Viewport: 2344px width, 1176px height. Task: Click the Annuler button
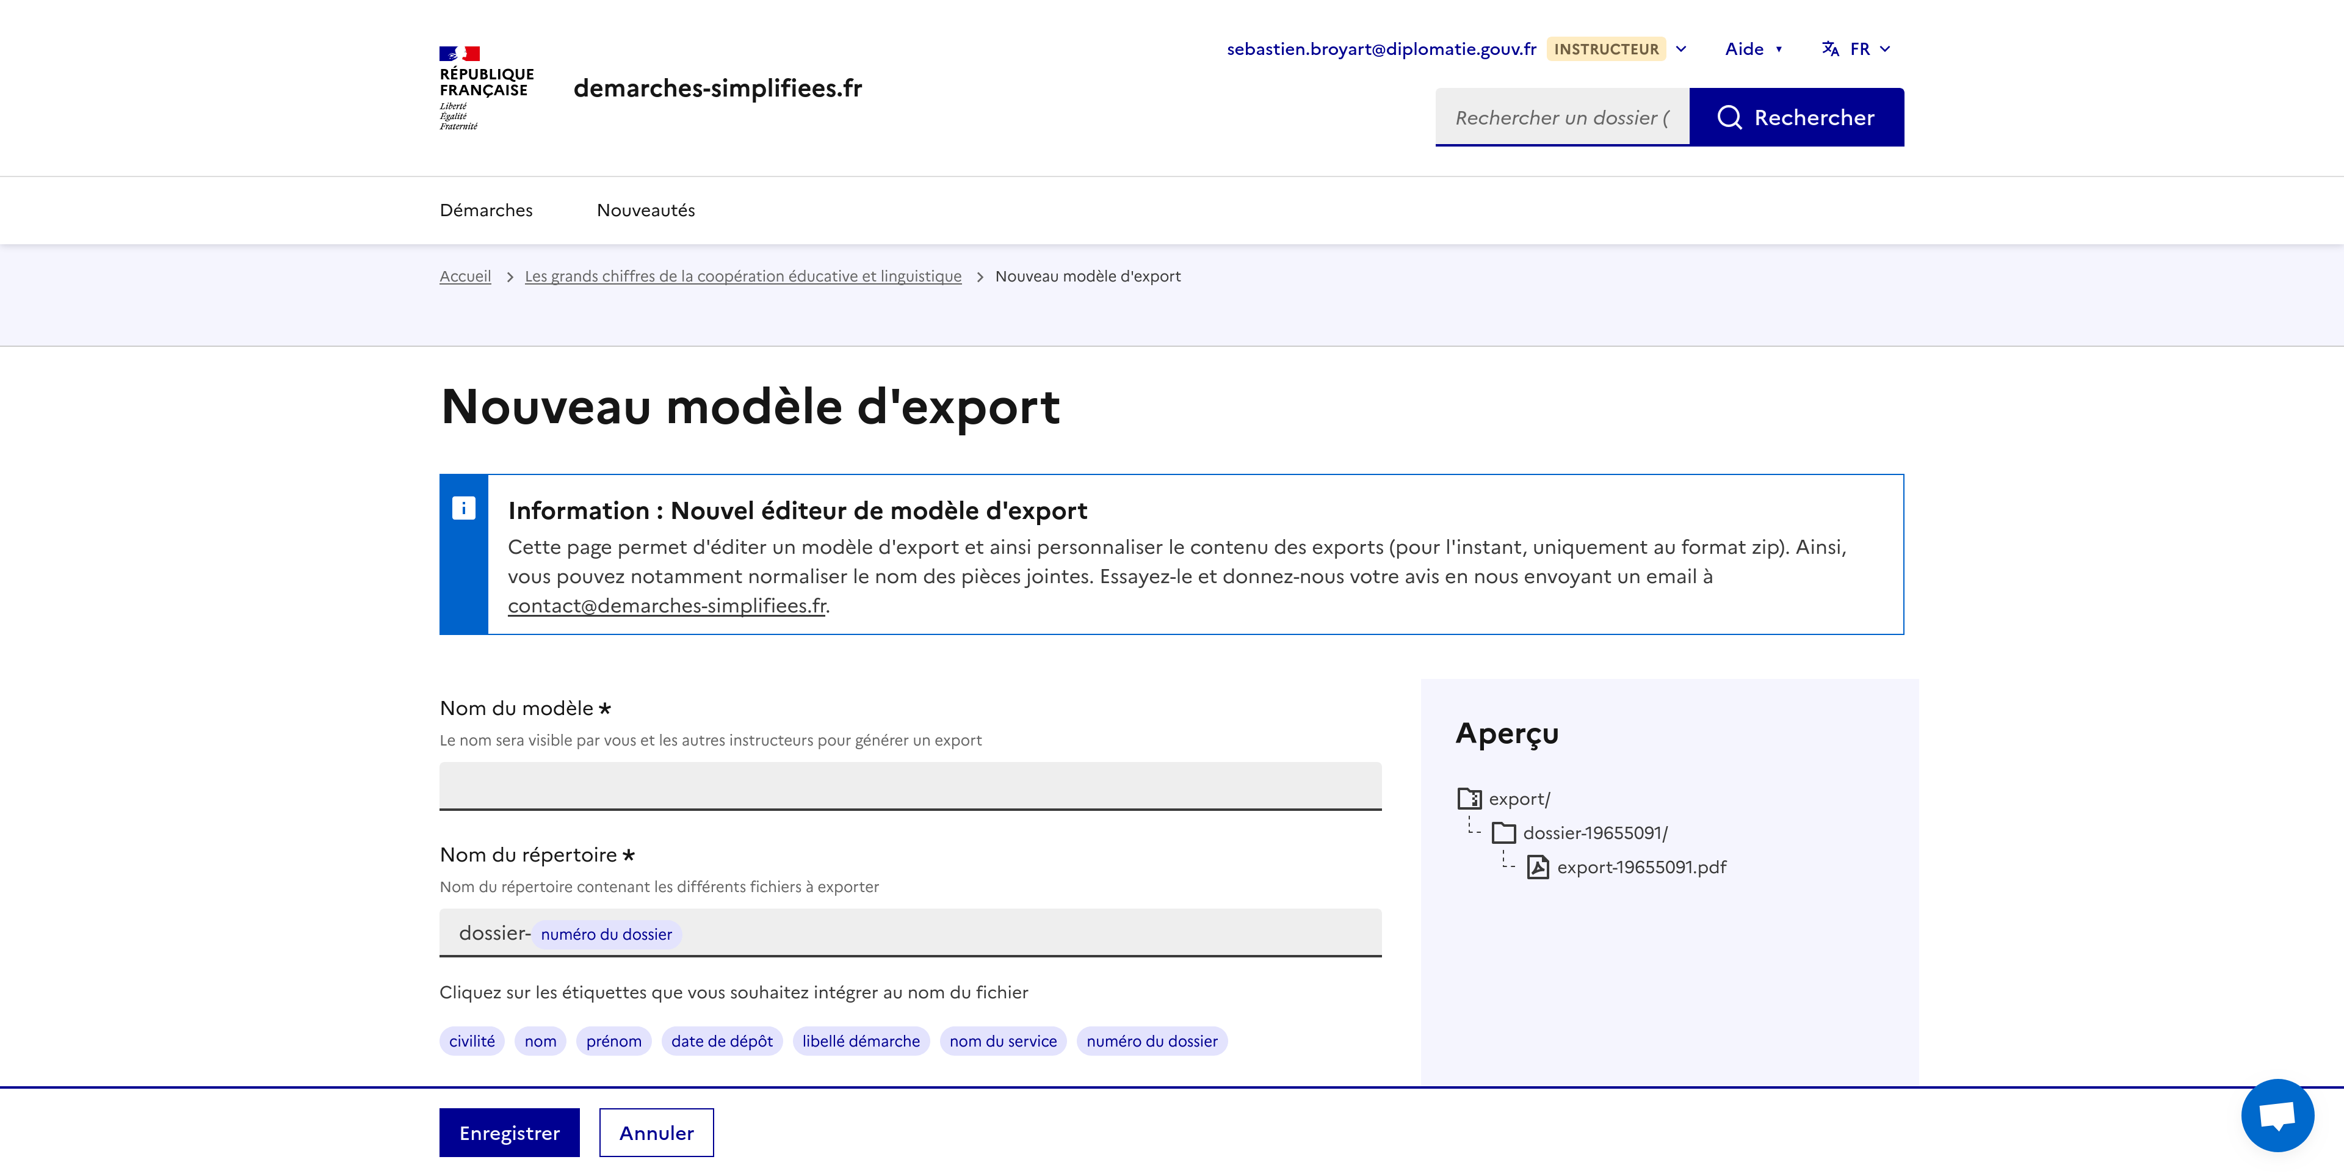pos(656,1132)
